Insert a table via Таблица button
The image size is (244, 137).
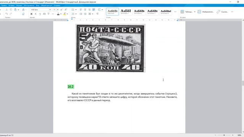[186, 12]
